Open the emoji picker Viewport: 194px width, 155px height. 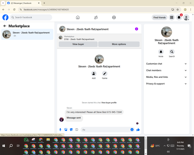(132, 129)
